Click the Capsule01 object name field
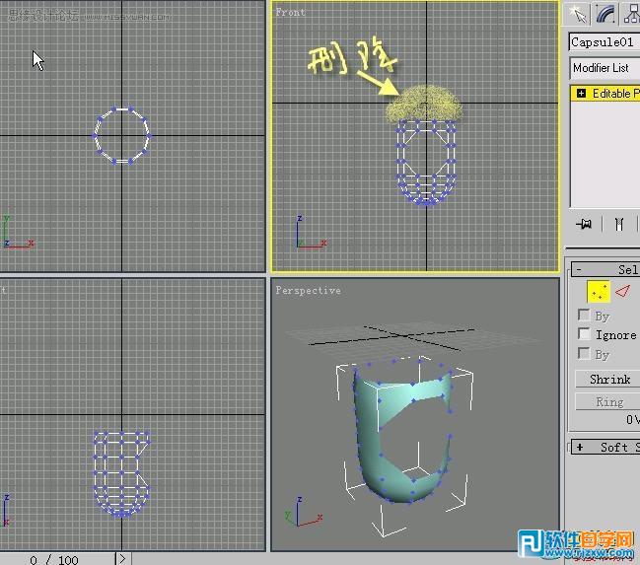This screenshot has height=565, width=640. coord(604,42)
